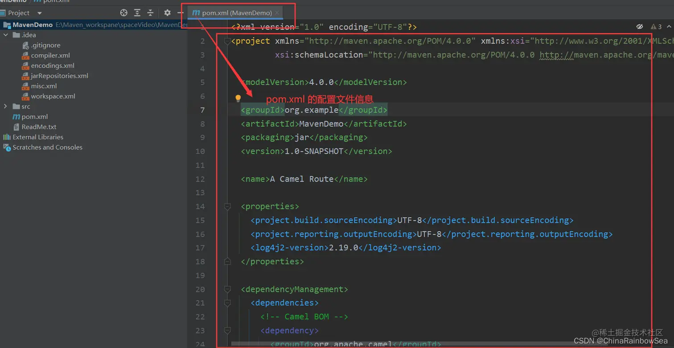Screen dimensions: 674x348
Task: Fold the dependency block at line 23
Action: click(x=227, y=331)
